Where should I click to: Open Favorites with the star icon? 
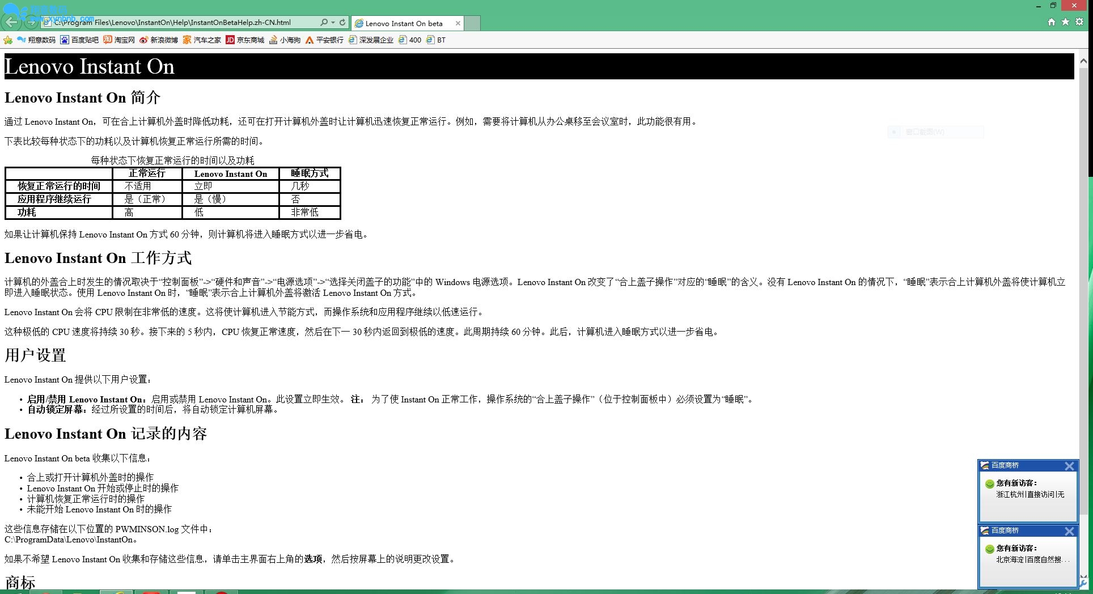(1065, 22)
